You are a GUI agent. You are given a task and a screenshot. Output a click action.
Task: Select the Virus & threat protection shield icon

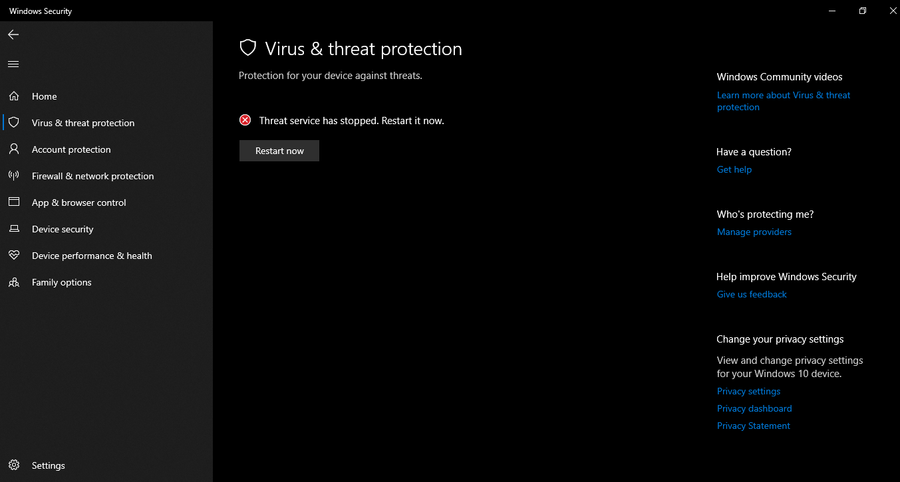14,123
